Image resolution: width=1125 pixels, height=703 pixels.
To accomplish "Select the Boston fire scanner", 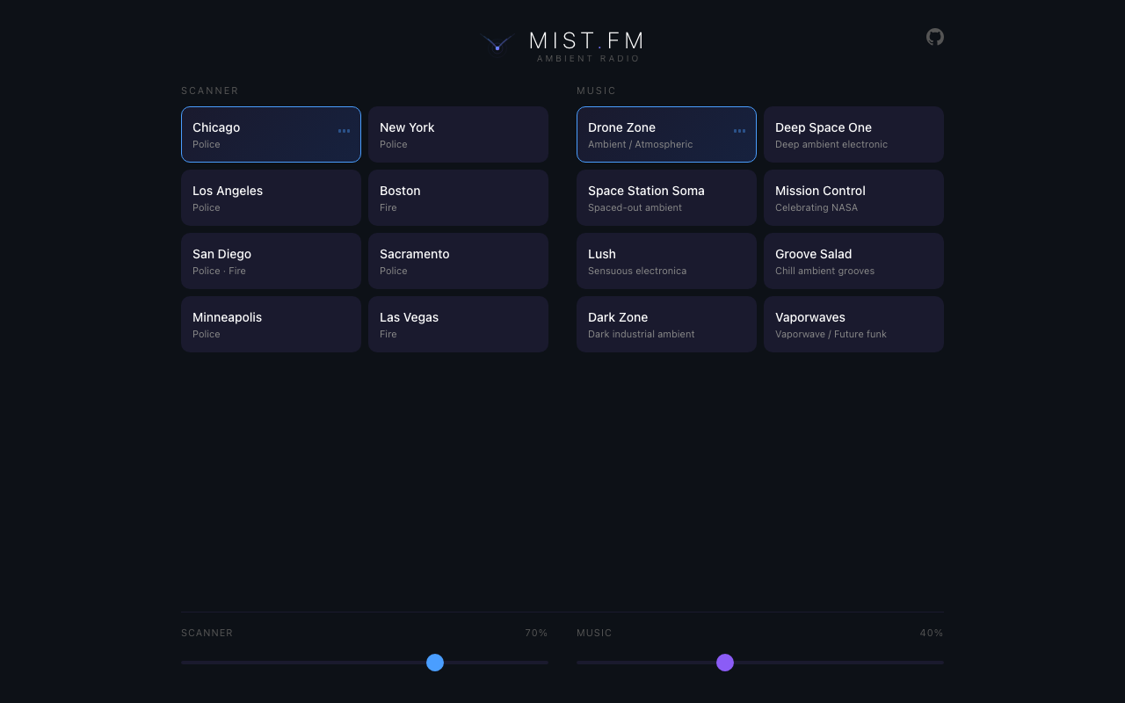I will click(x=458, y=198).
